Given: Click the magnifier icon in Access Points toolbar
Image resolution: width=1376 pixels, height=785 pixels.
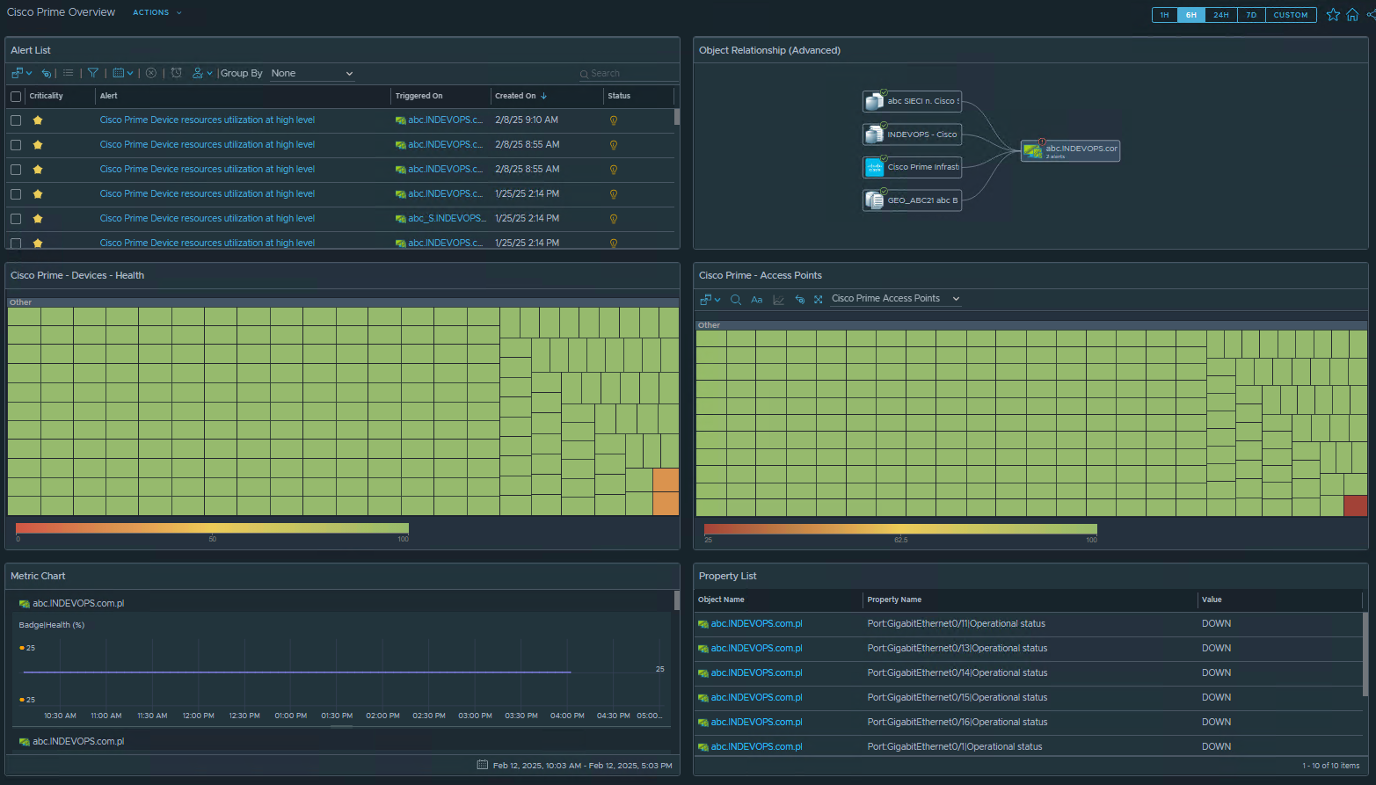Looking at the screenshot, I should pos(736,299).
